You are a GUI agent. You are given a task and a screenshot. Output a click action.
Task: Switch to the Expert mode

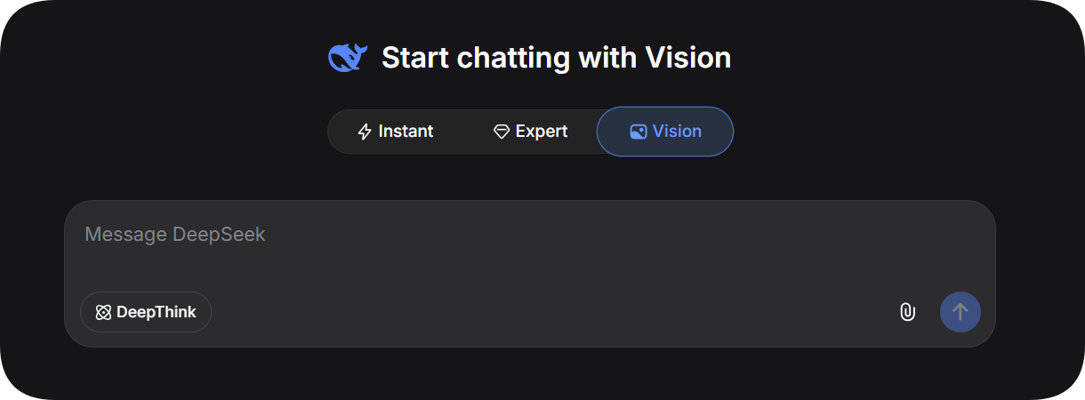click(x=530, y=132)
